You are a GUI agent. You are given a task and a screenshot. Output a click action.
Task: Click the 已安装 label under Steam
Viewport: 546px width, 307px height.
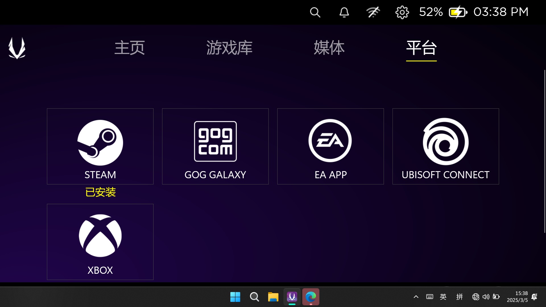[100, 192]
